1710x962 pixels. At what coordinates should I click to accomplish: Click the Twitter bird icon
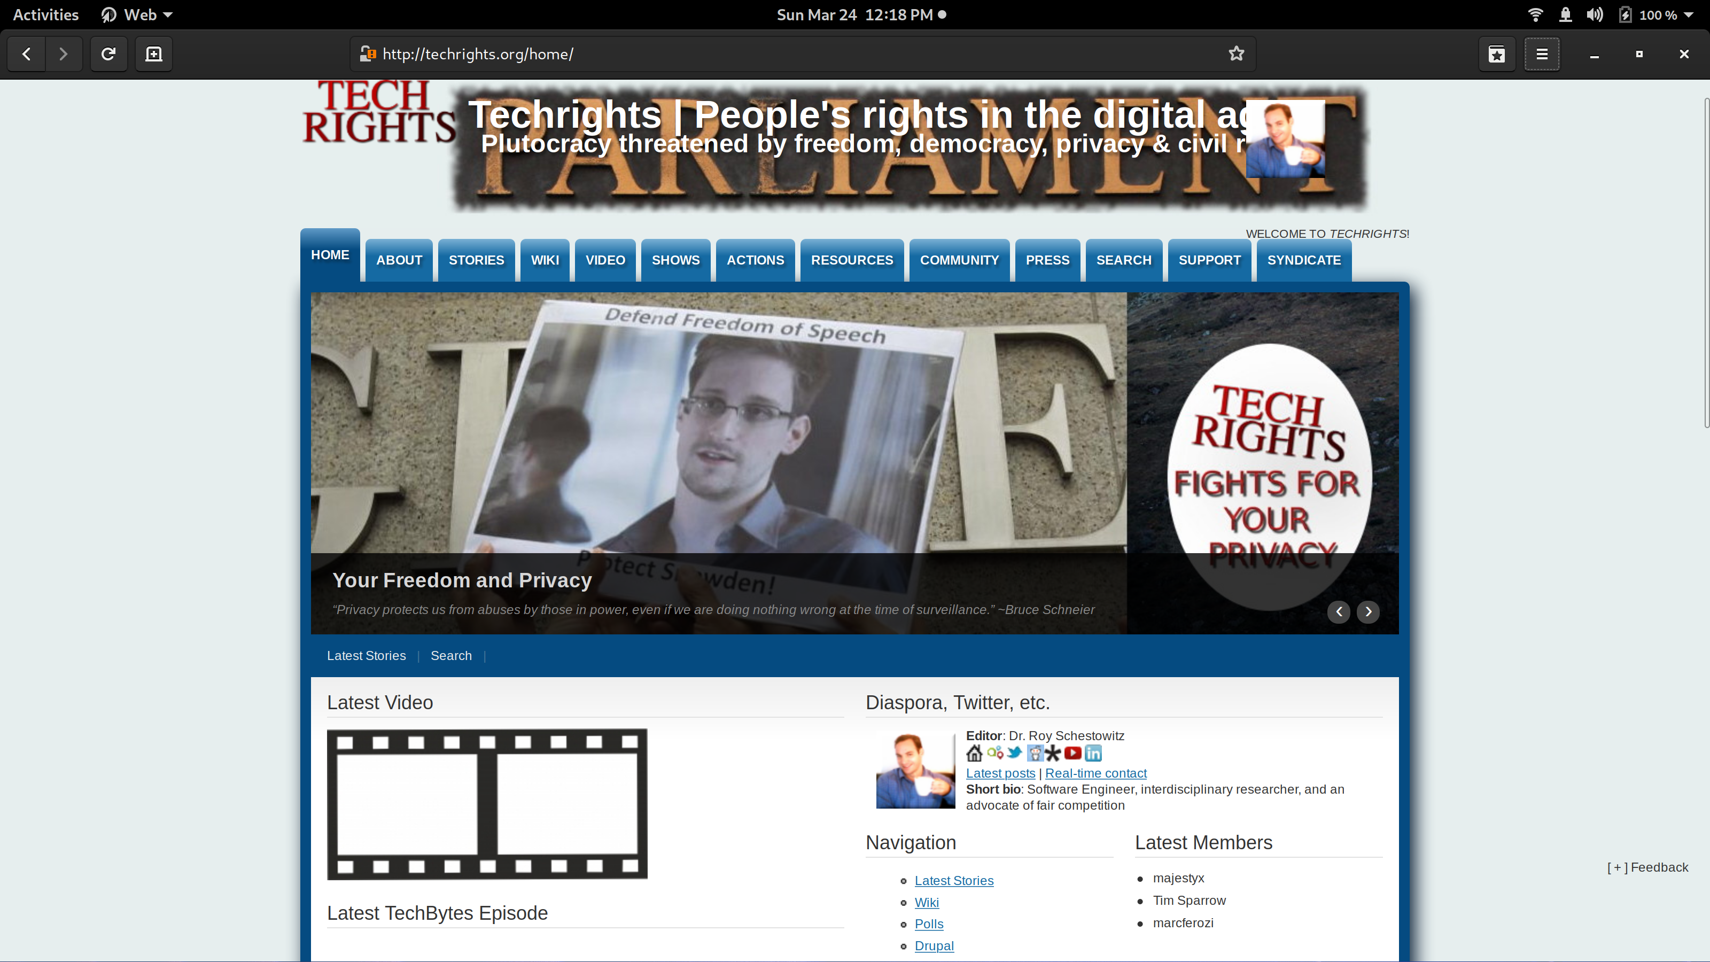[x=1014, y=753]
